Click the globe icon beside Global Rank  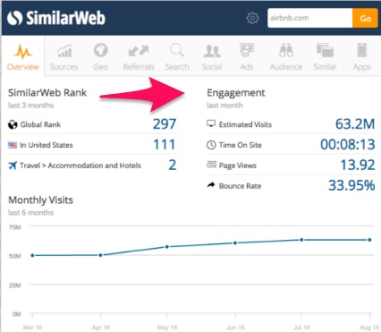[13, 124]
